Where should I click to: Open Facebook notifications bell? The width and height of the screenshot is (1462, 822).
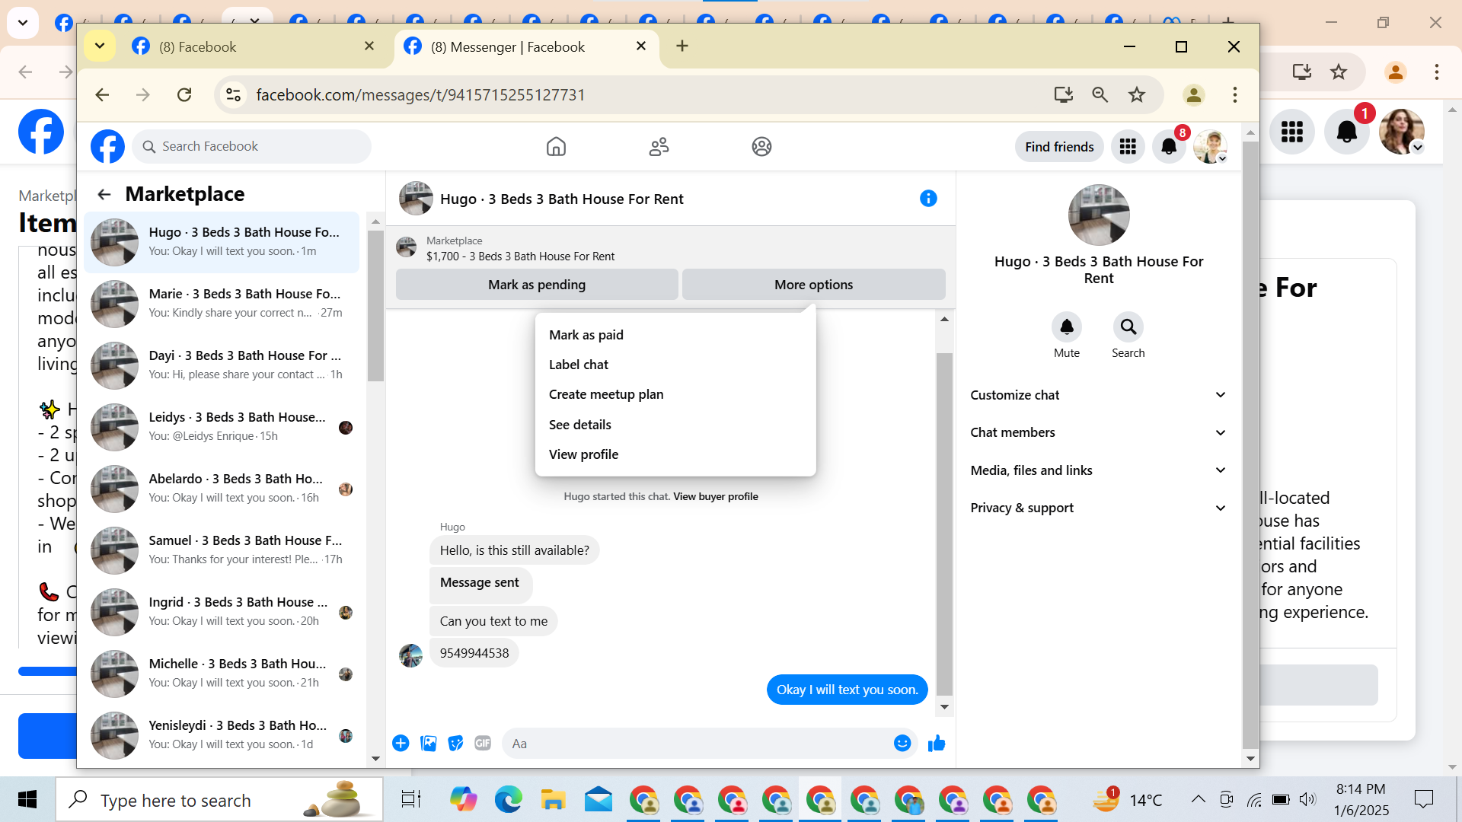pyautogui.click(x=1169, y=147)
